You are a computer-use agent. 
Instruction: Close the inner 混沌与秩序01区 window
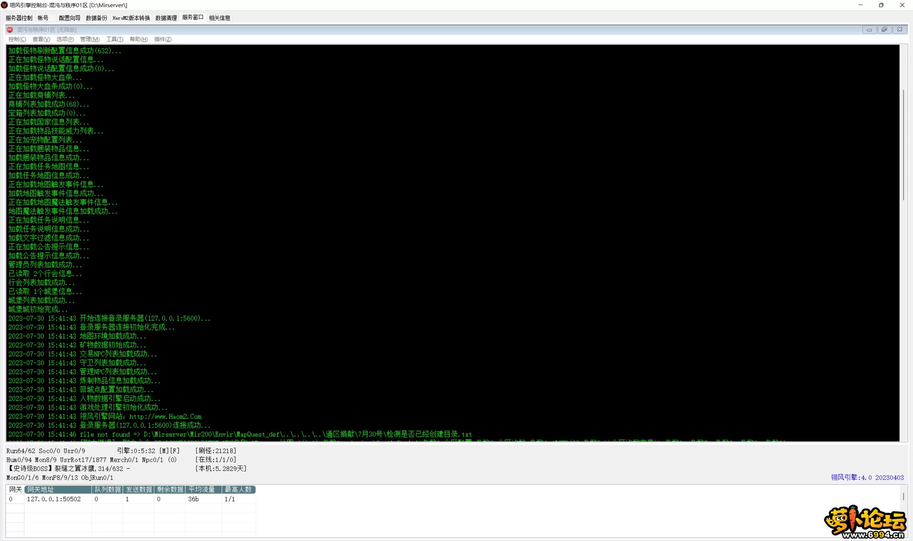click(x=899, y=30)
